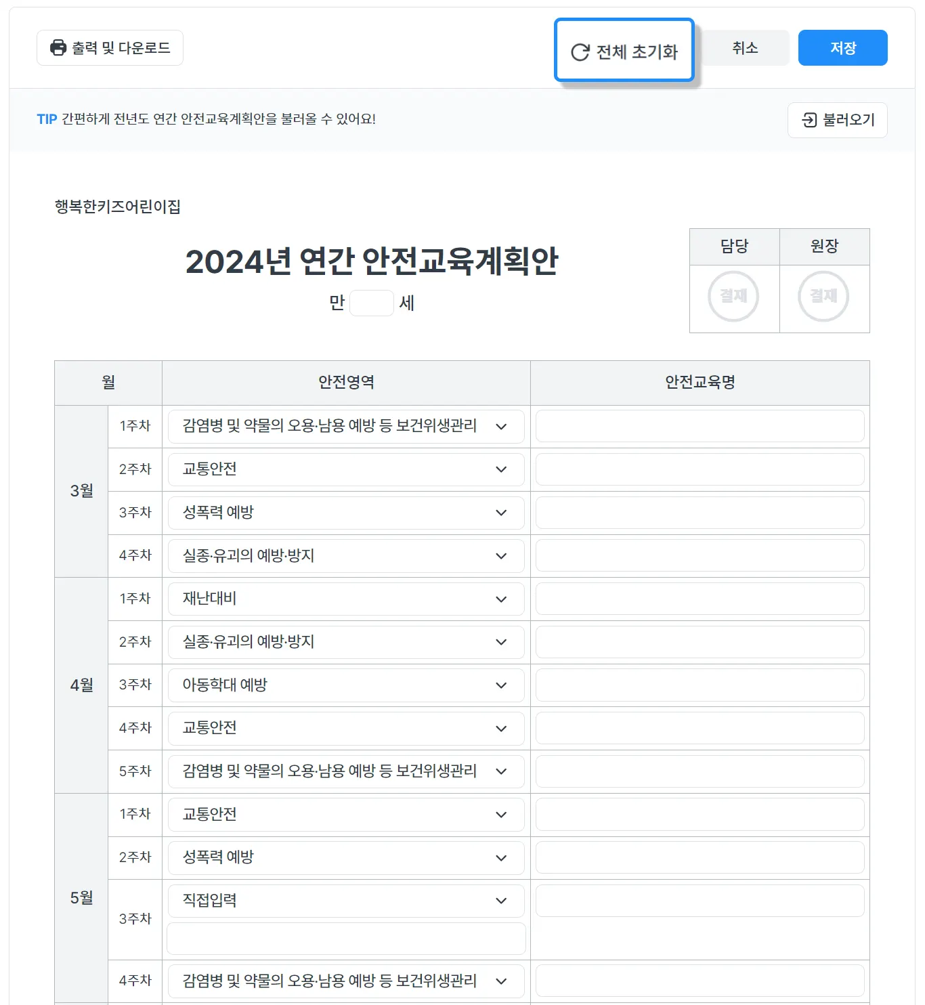Click 4월 3주차 안전교육명 input field

point(700,685)
